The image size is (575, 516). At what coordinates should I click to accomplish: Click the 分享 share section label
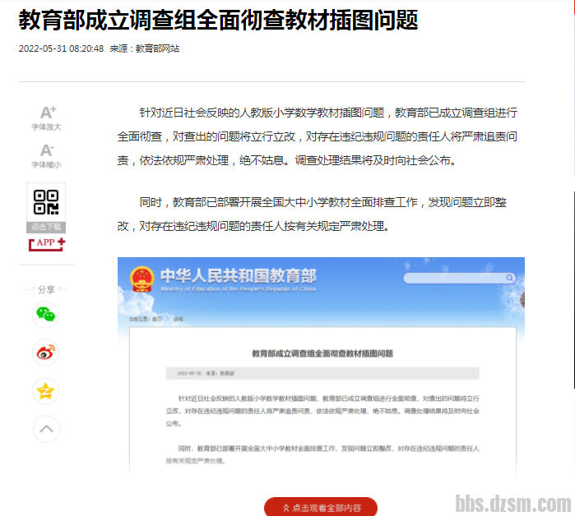(46, 289)
